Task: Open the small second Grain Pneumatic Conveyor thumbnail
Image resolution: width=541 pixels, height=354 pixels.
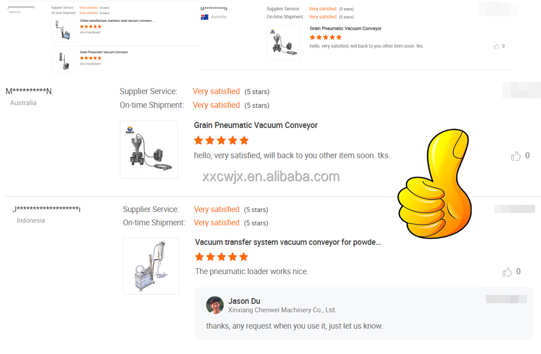Action: point(63,62)
